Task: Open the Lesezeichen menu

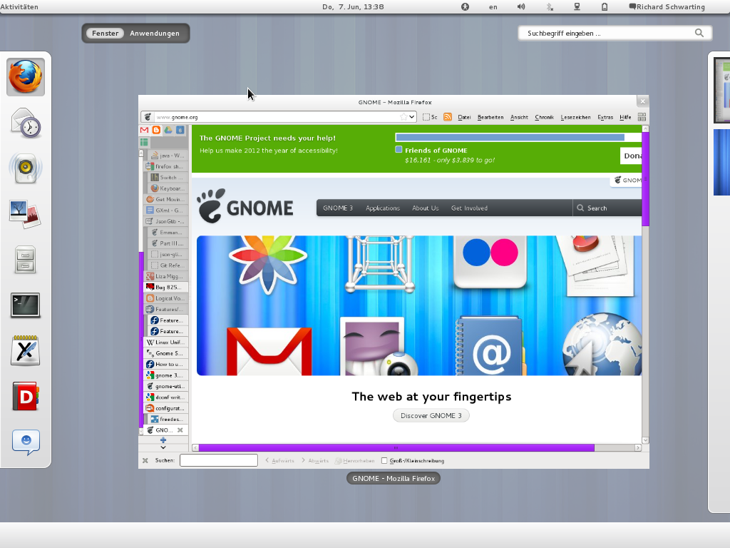Action: click(575, 117)
